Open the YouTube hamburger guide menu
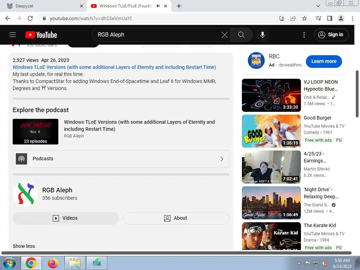This screenshot has height=270, width=360. [x=13, y=35]
